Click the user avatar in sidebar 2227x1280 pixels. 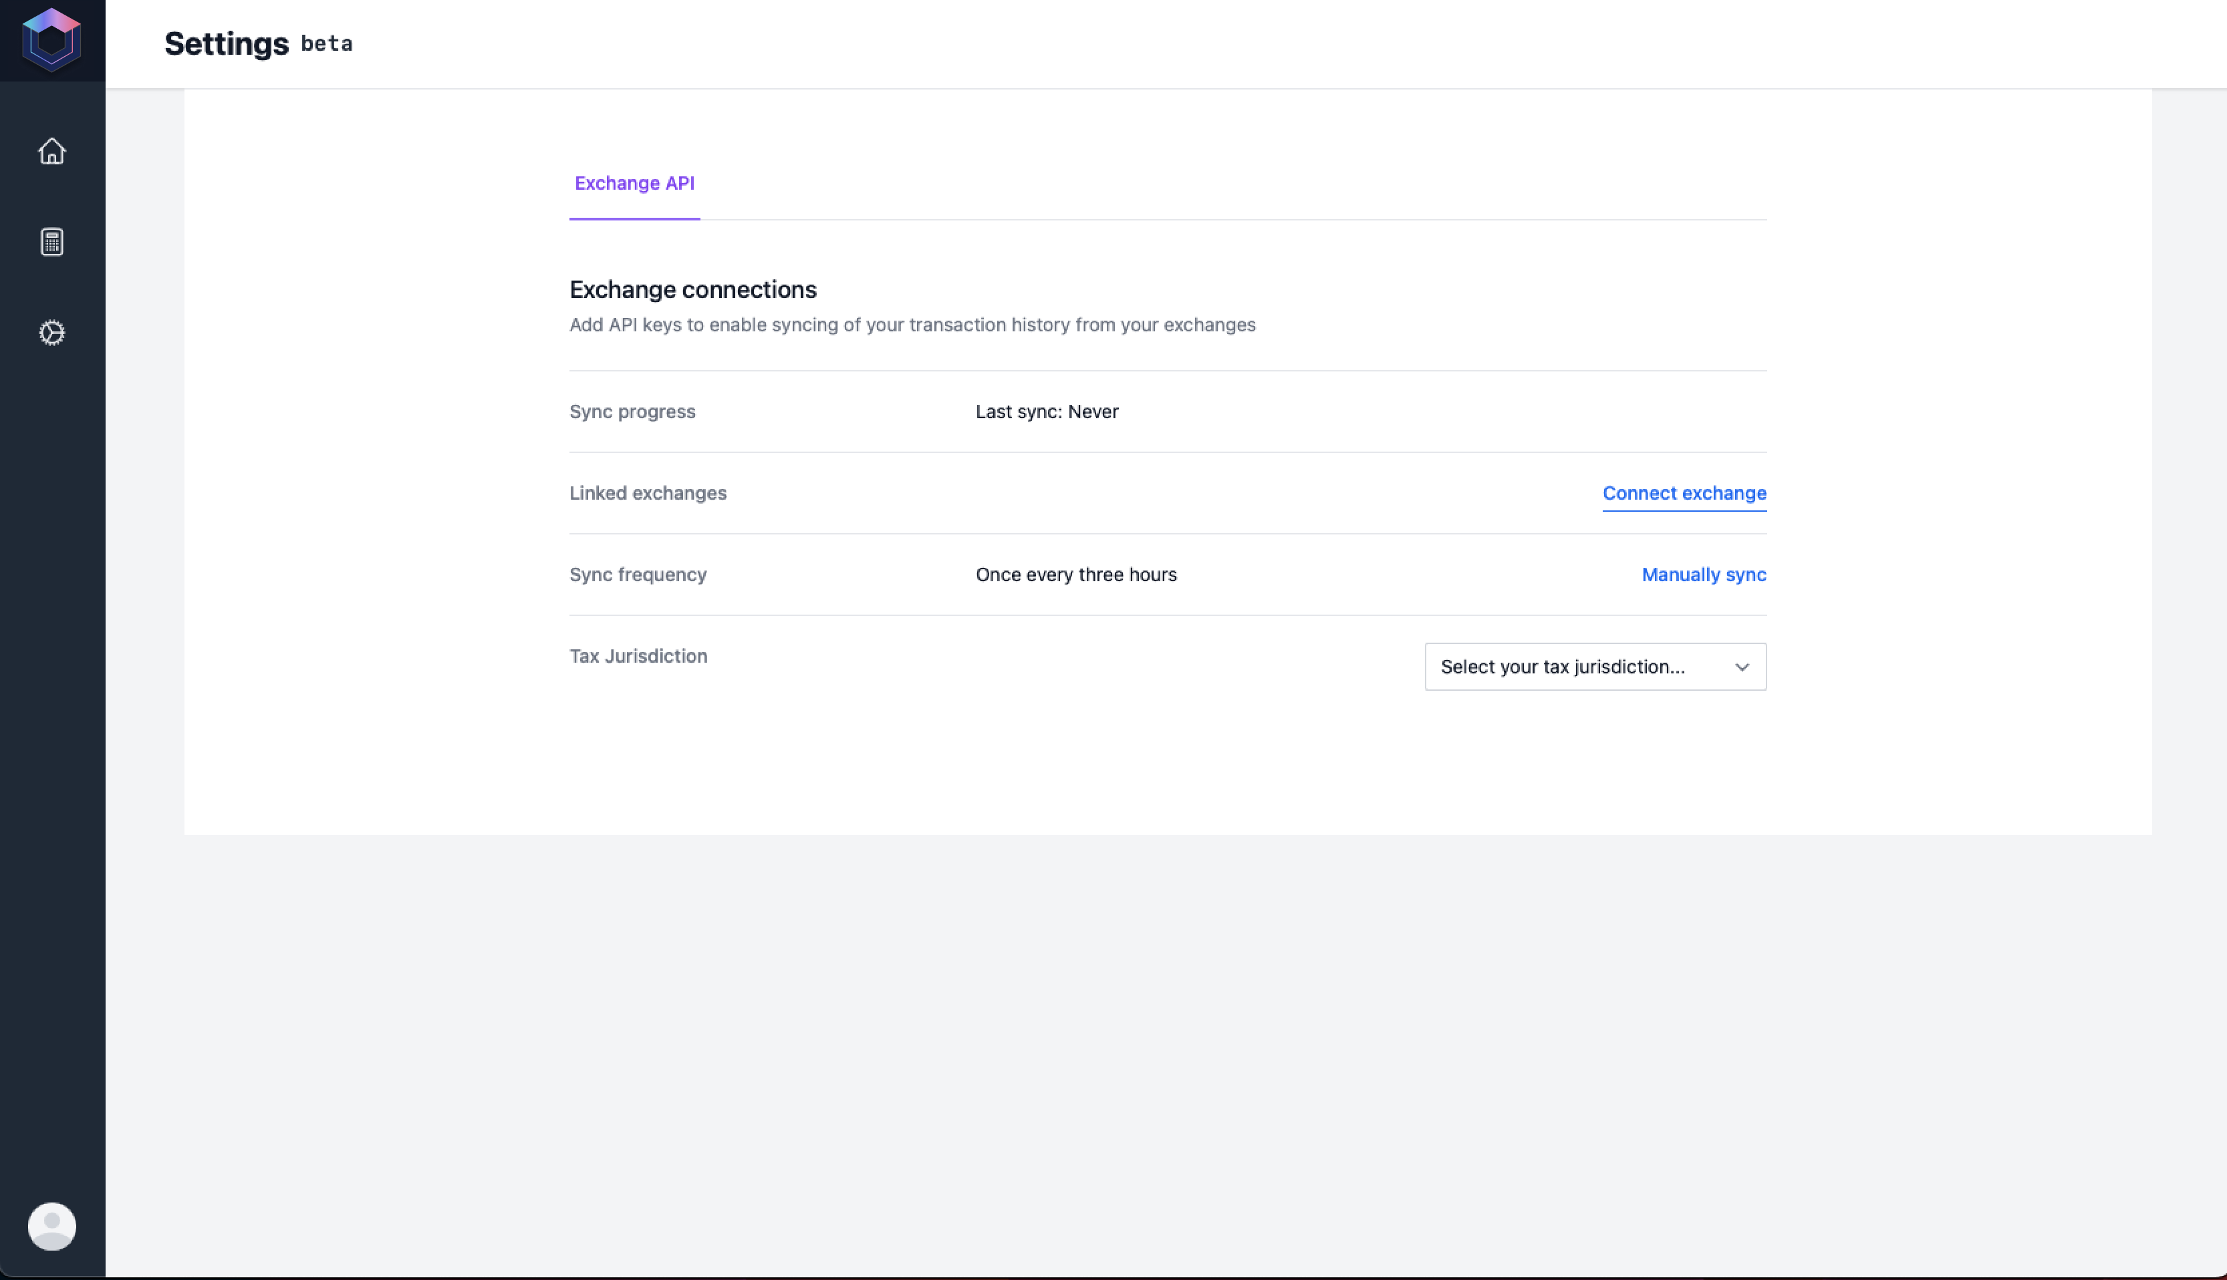[x=52, y=1225]
